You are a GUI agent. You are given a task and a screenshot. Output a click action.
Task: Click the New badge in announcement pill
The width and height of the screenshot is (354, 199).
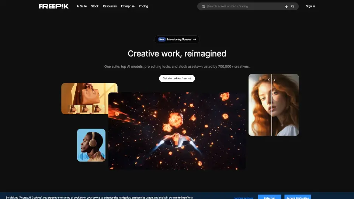point(162,39)
